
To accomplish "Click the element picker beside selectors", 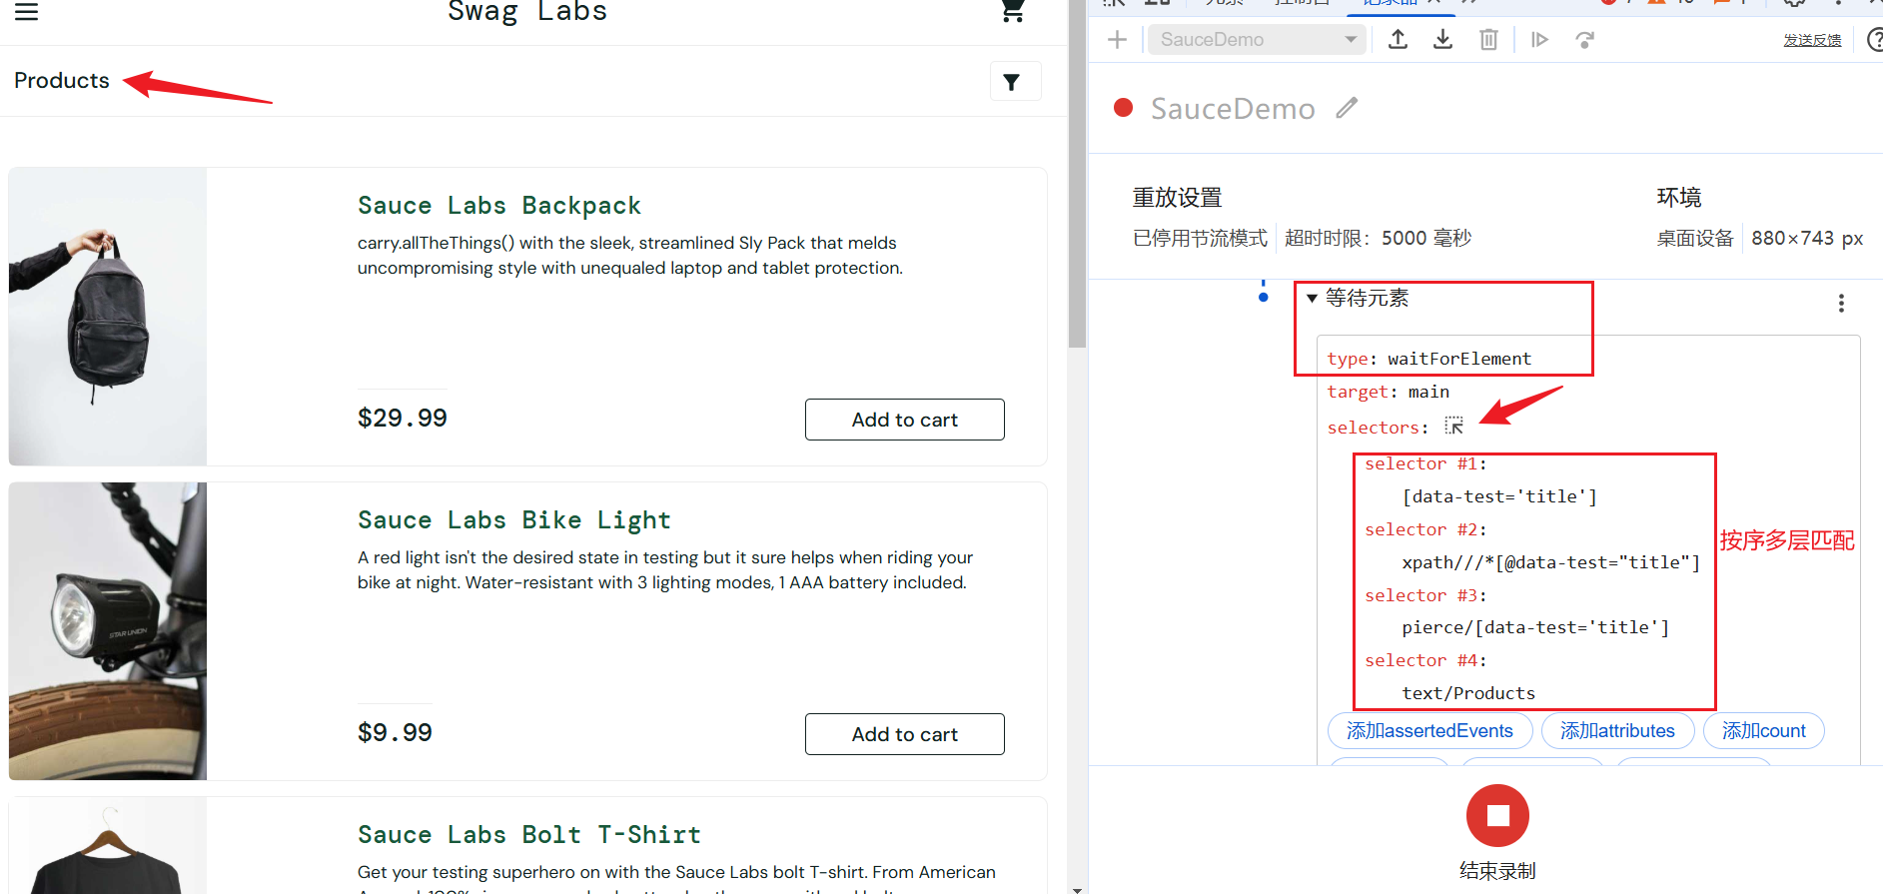I will 1454,427.
